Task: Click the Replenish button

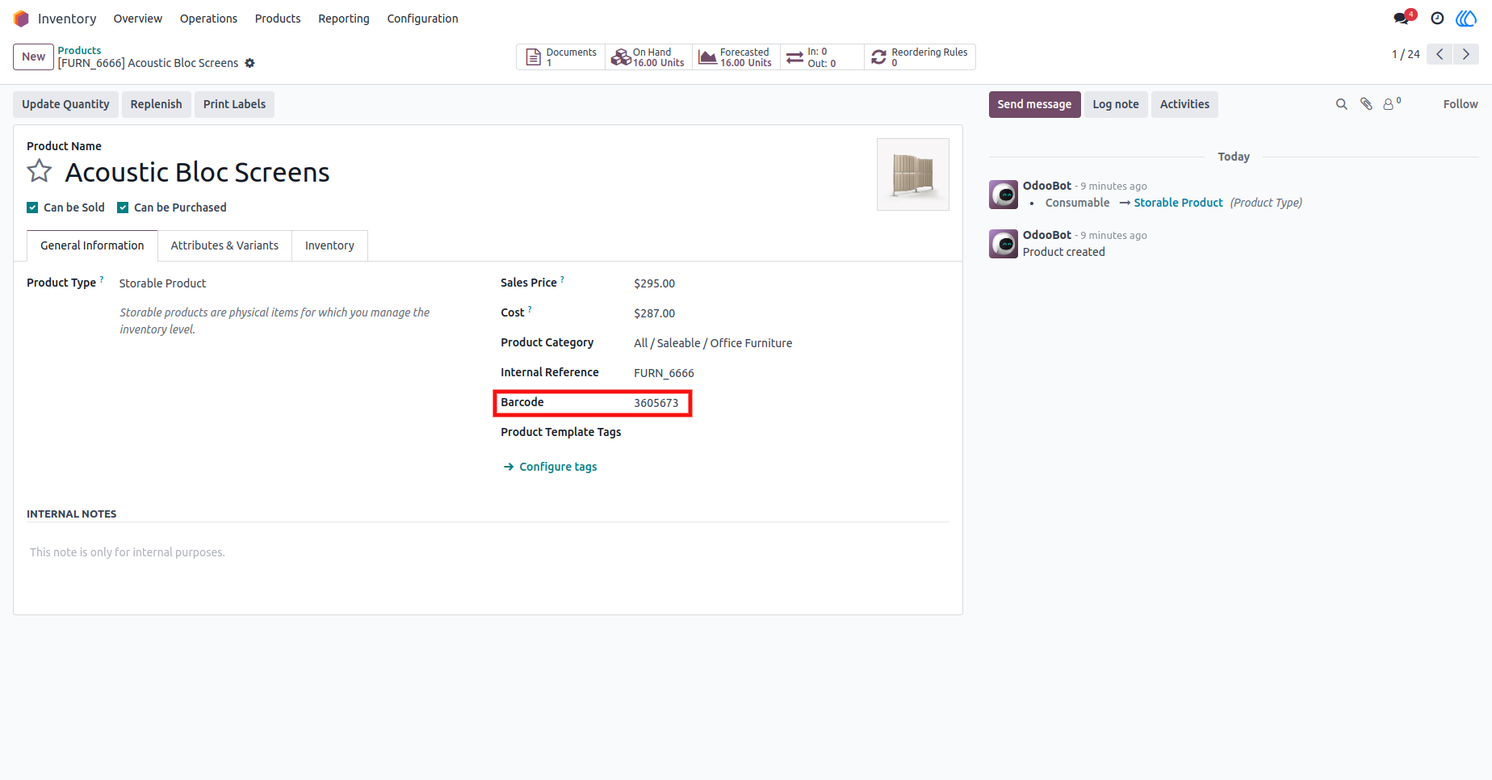Action: pyautogui.click(x=157, y=104)
